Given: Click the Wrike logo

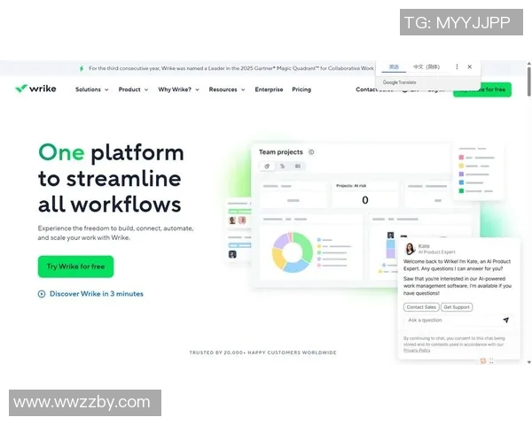Looking at the screenshot, I should [35, 89].
